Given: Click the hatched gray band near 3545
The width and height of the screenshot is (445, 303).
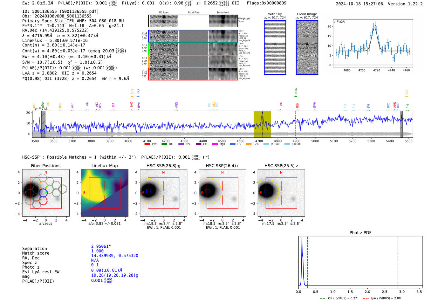Looking at the screenshot, I should (x=43, y=124).
